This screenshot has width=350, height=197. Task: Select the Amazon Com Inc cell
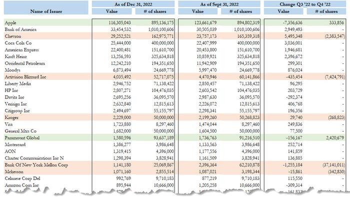21,185
